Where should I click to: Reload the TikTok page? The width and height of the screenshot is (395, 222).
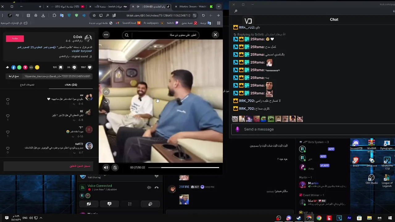tap(203, 15)
